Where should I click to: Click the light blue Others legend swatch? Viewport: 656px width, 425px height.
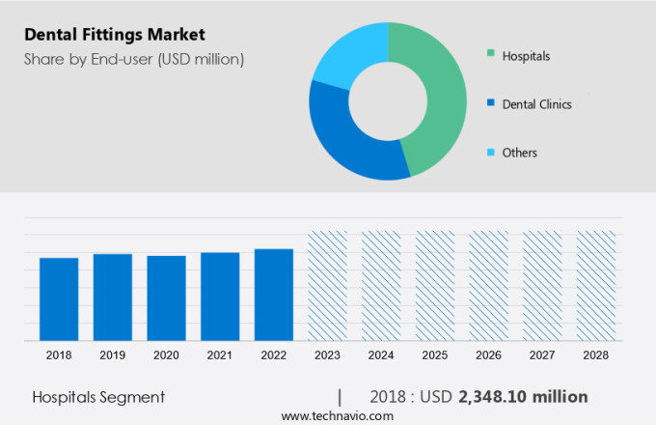492,153
